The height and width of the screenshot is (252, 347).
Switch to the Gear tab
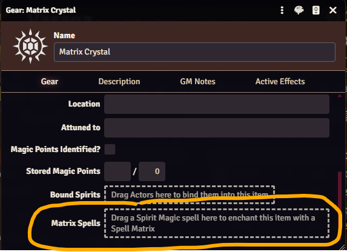click(49, 82)
